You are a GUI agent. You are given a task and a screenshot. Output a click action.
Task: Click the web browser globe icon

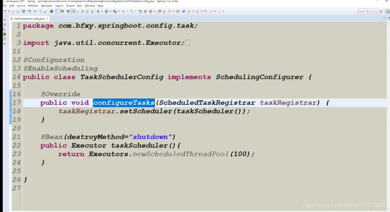[x=183, y=11]
